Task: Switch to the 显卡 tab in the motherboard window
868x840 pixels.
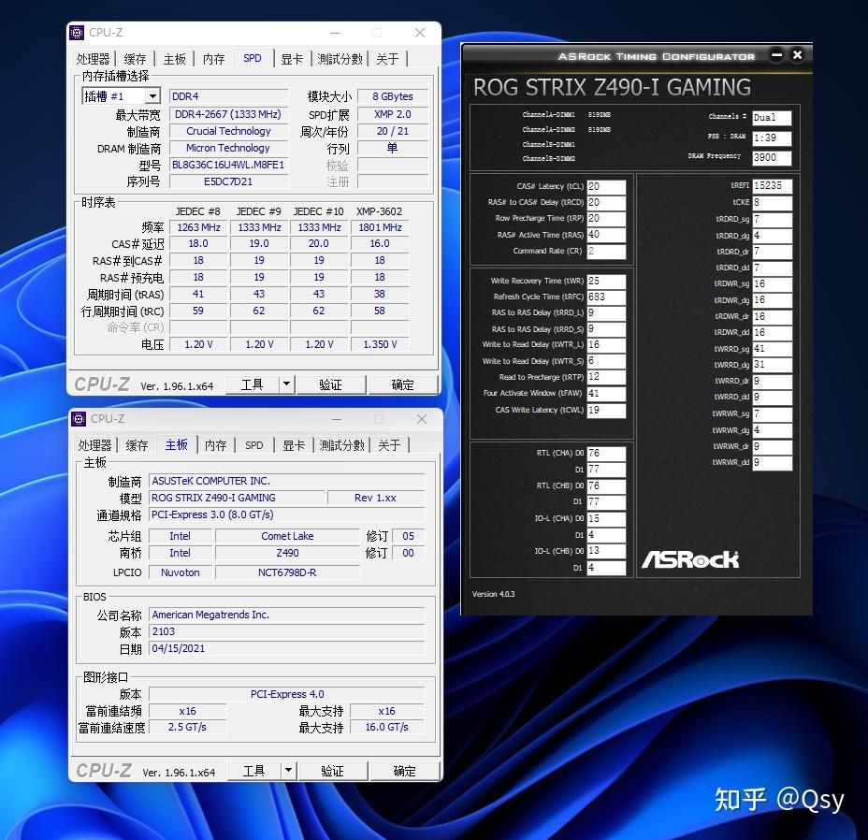Action: coord(292,446)
